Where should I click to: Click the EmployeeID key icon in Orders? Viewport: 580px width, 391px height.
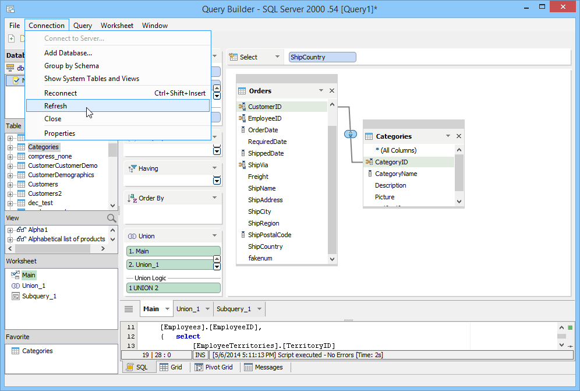[x=242, y=118]
